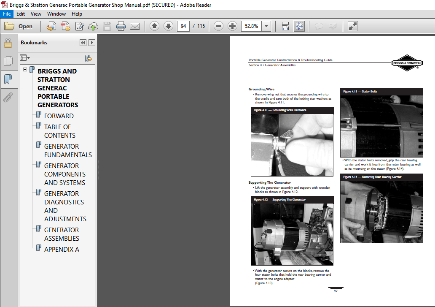Click the Print icon
Viewport: 435px width, 307px height.
pyautogui.click(x=121, y=27)
